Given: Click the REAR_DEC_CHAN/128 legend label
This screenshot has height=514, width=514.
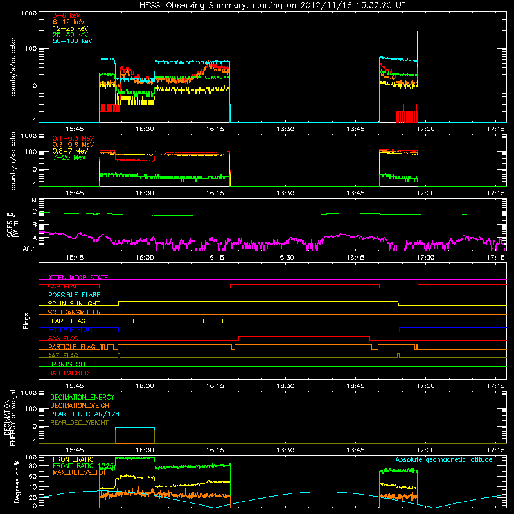Looking at the screenshot, I should point(85,414).
